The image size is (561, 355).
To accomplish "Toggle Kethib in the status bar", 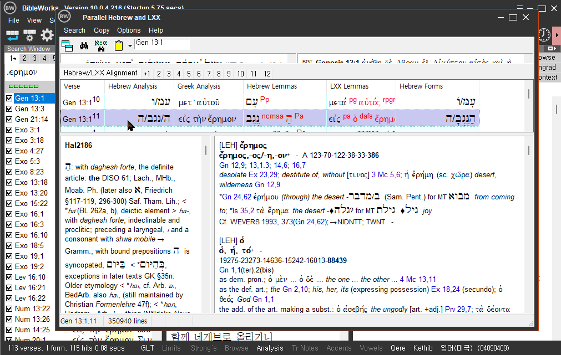I will (x=422, y=348).
